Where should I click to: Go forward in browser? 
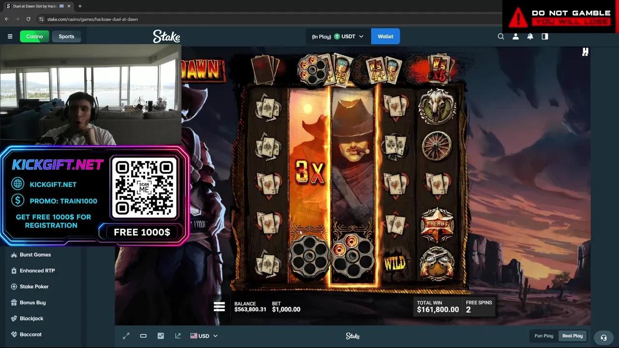coord(18,19)
